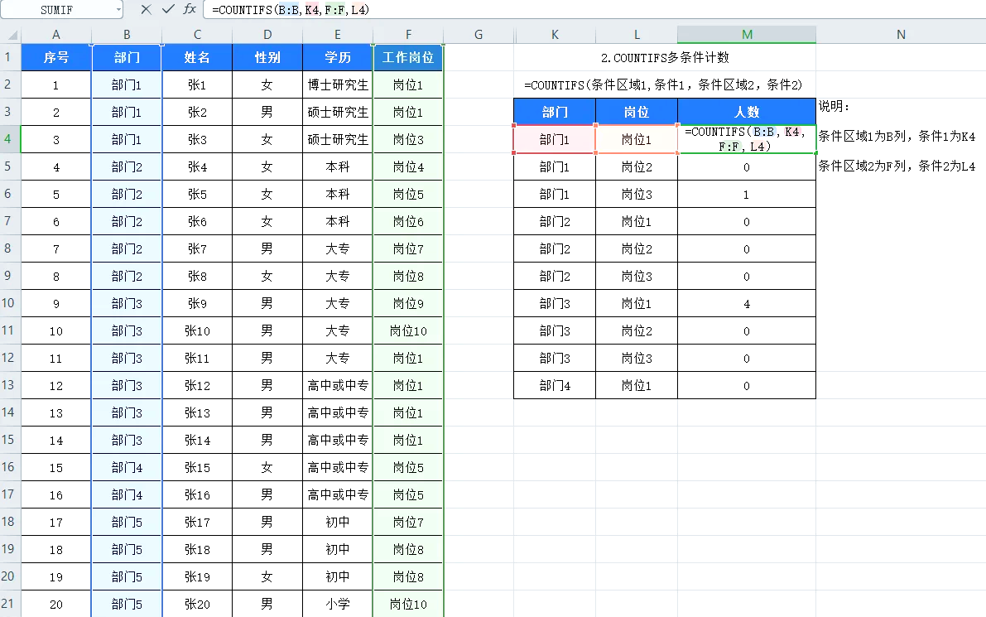Select column A header
The width and height of the screenshot is (986, 617).
coord(56,35)
